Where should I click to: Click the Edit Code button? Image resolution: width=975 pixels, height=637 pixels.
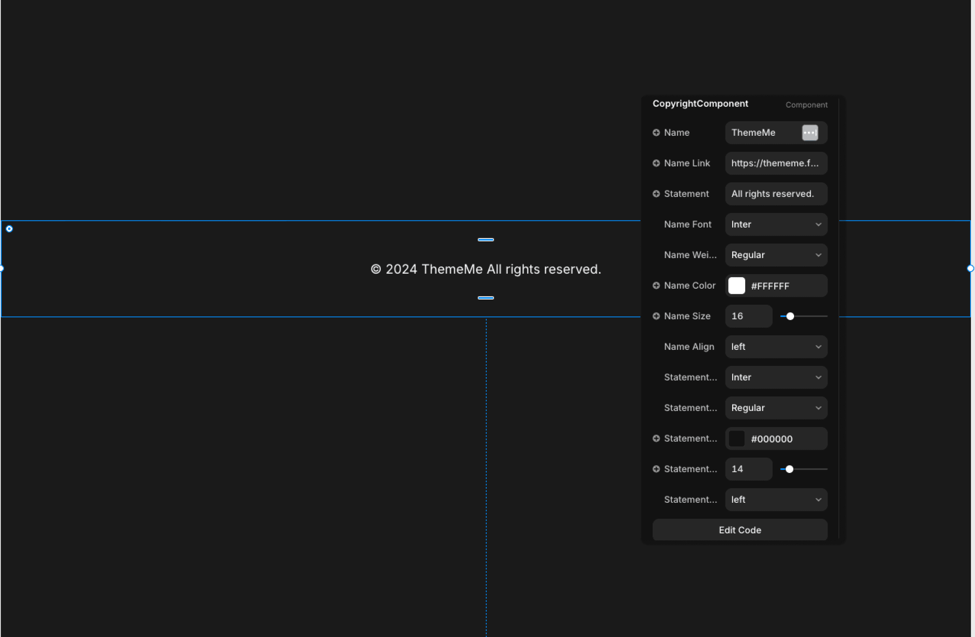tap(740, 530)
